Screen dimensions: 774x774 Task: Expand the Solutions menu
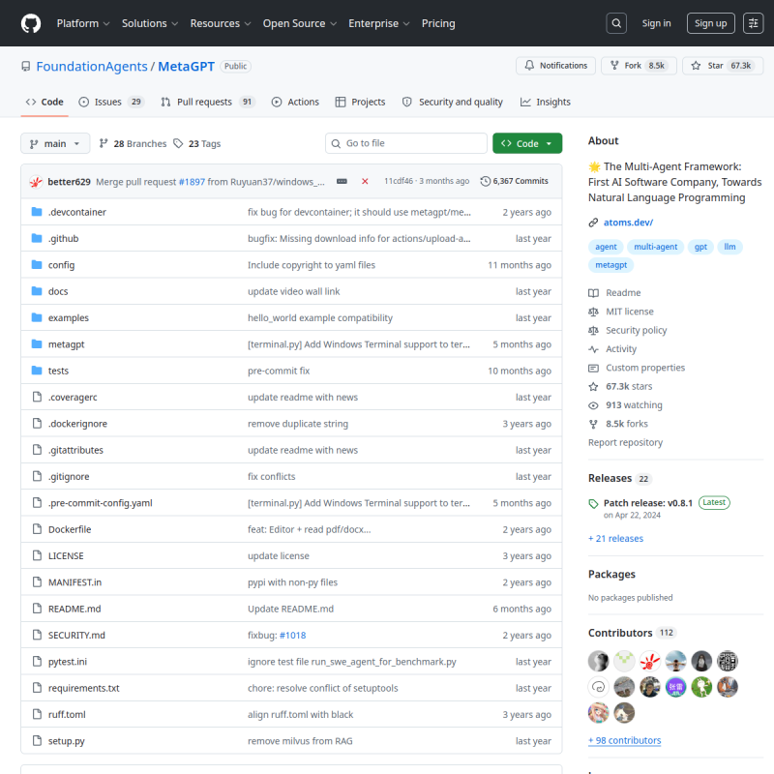point(150,23)
